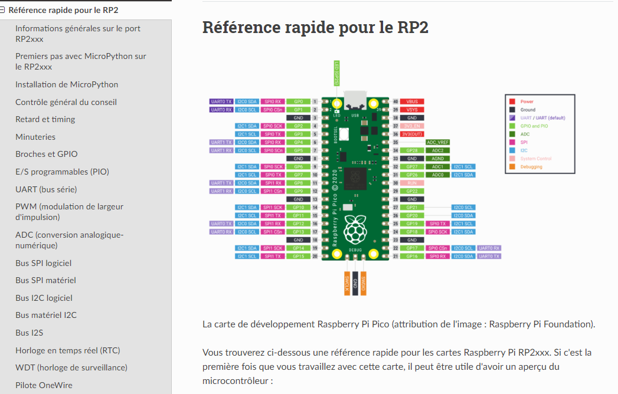
Task: Click the GP15 pin label
Action: tap(298, 256)
